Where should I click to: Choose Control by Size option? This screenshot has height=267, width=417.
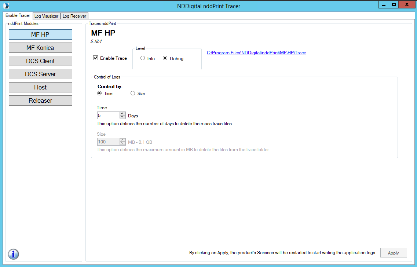[133, 94]
